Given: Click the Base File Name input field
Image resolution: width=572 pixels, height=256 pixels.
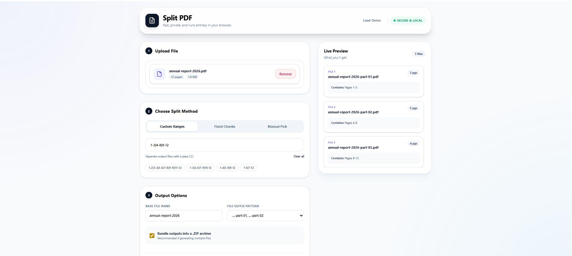Looking at the screenshot, I should tap(184, 216).
